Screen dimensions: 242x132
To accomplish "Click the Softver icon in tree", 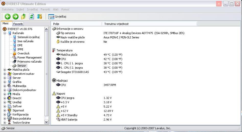I will click(9, 106).
